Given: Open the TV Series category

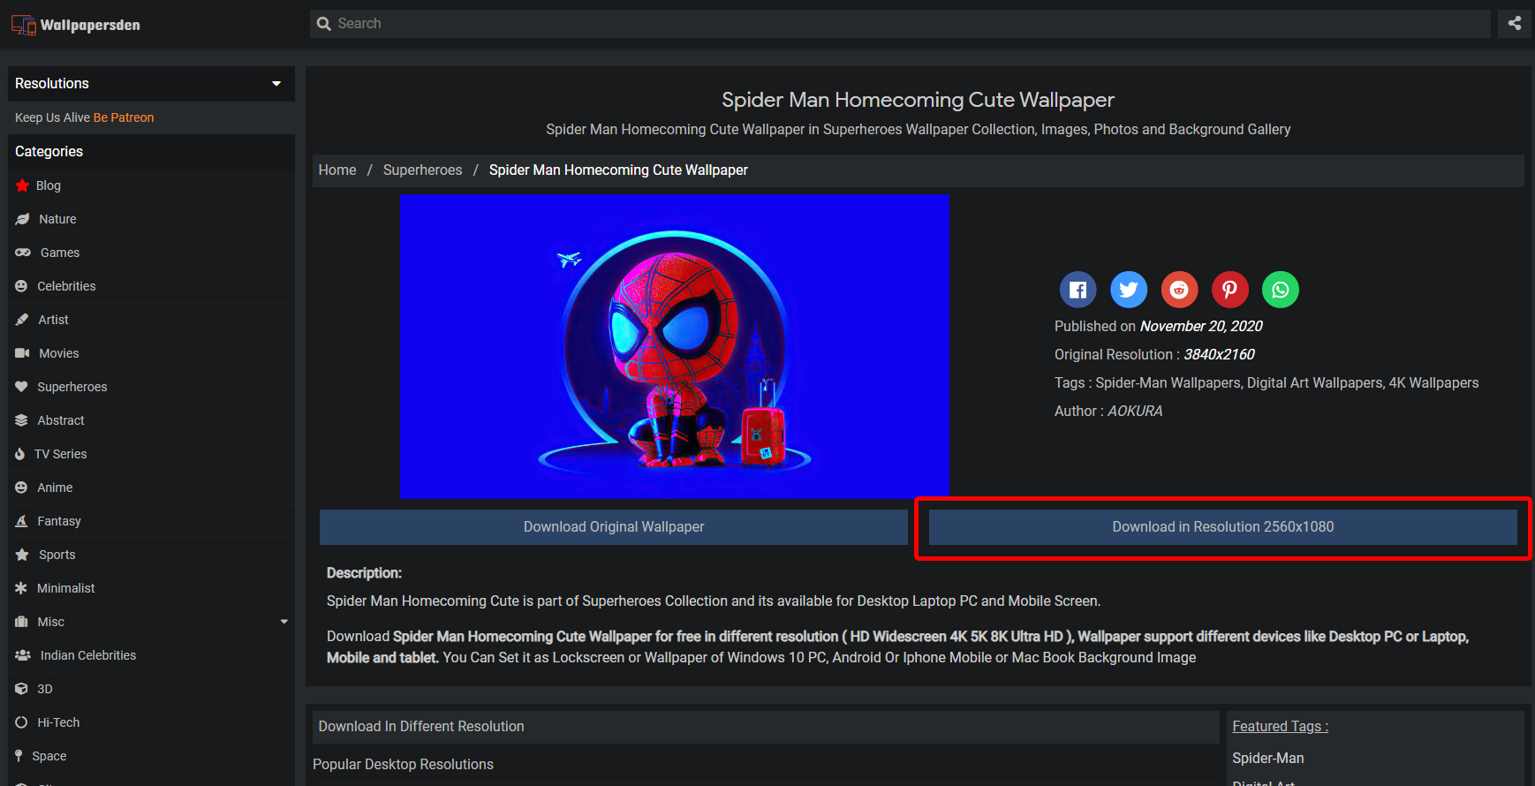Looking at the screenshot, I should click(60, 454).
